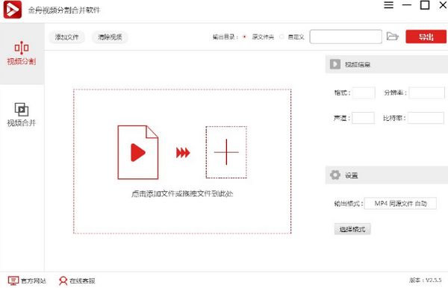This screenshot has width=448, height=288.
Task: Open the 在线客服 link
Action: click(x=82, y=281)
